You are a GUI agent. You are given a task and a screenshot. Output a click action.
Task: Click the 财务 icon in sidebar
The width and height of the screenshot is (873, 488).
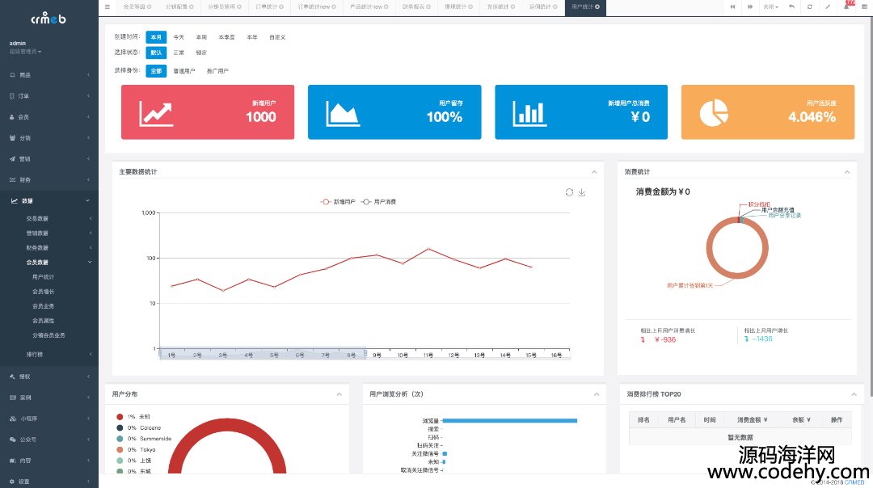[x=12, y=179]
